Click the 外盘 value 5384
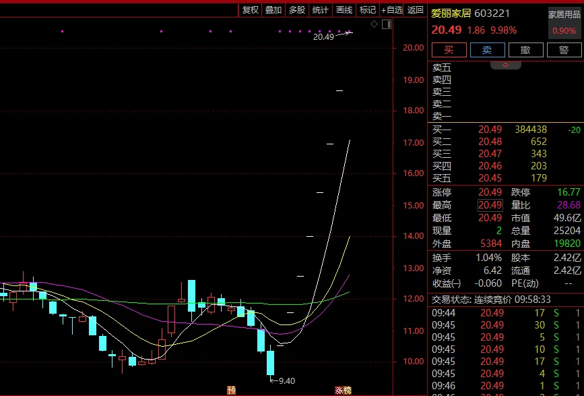 491,244
